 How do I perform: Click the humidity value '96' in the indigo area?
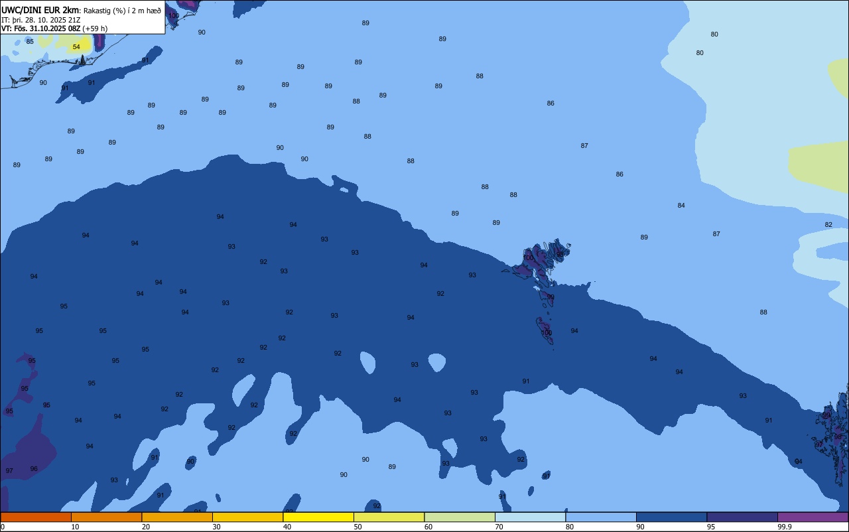point(34,469)
